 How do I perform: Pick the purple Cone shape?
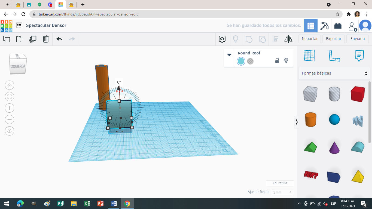pyautogui.click(x=334, y=147)
